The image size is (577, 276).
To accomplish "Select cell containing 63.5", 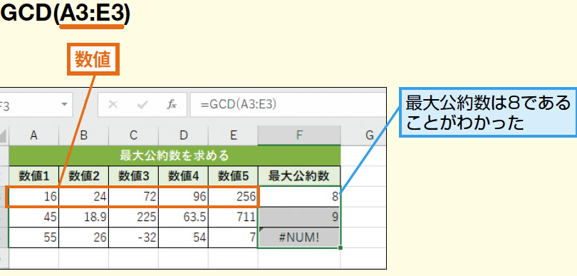I will tap(183, 217).
